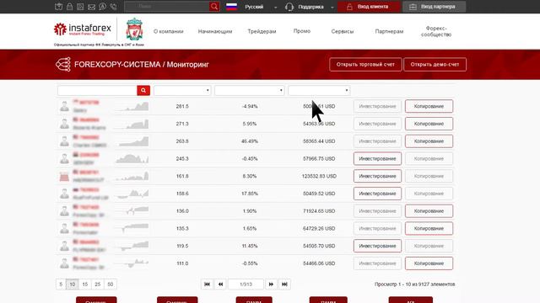This screenshot has width=540, height=303.
Task: Set page size to 10
Action: 73,284
